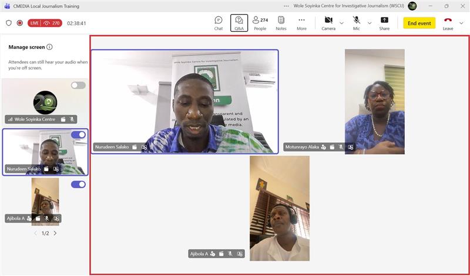Viewport: 470px width, 276px height.
Task: Open the More options menu
Action: pyautogui.click(x=301, y=23)
